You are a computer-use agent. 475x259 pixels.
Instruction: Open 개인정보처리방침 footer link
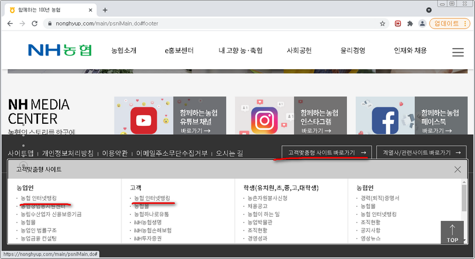pyautogui.click(x=68, y=153)
